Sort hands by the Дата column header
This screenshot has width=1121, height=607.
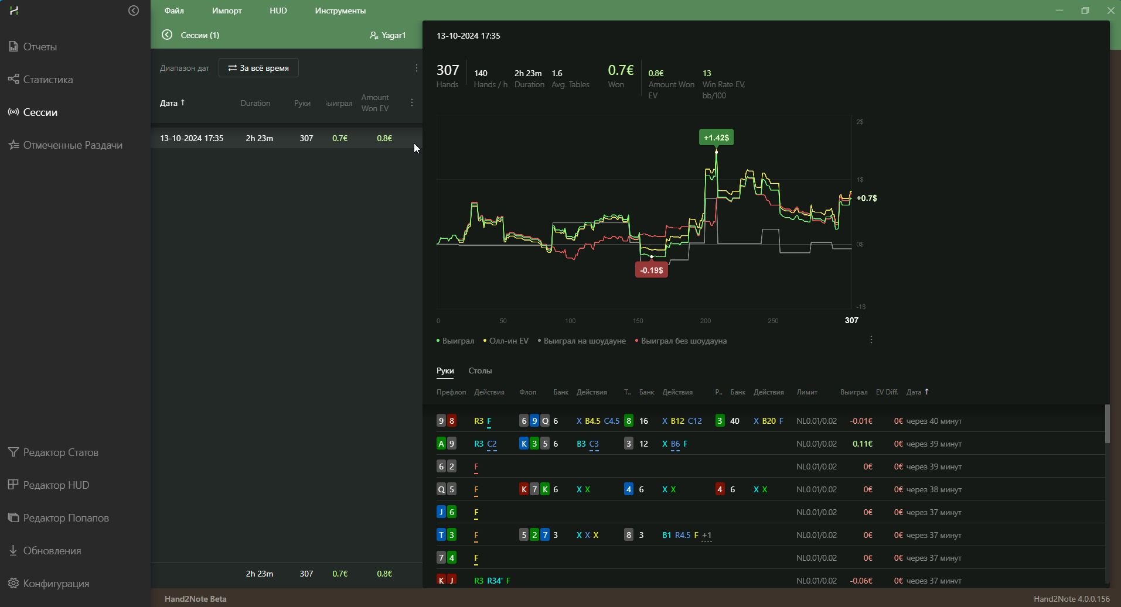917,392
